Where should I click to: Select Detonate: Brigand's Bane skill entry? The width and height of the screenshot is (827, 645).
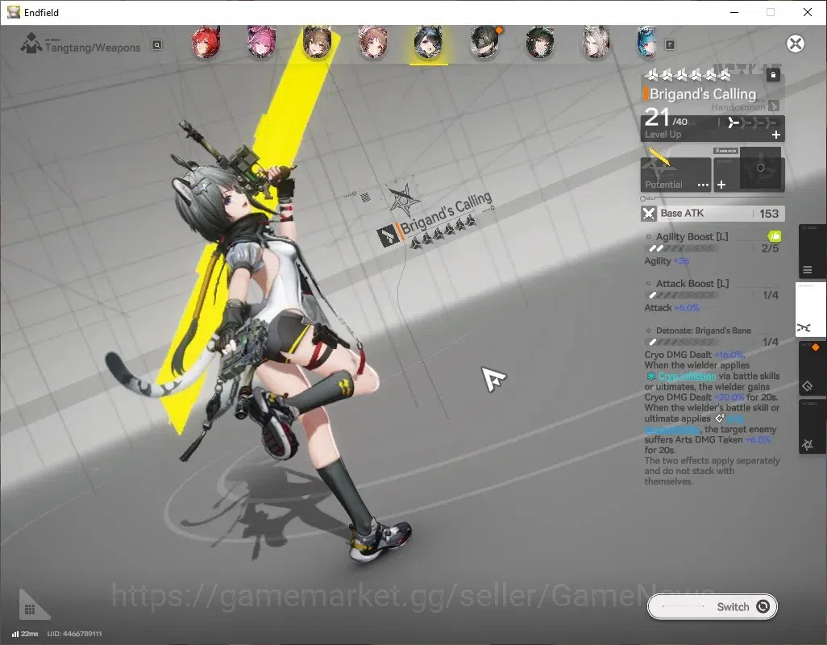pos(703,331)
